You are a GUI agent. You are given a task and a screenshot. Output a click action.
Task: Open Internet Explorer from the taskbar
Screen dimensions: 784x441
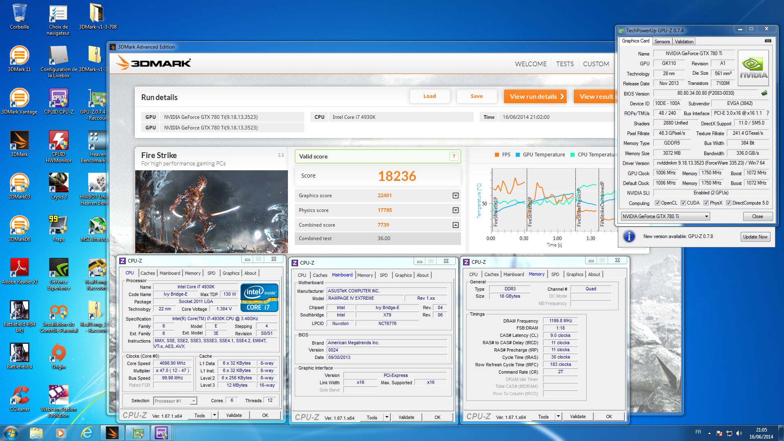[x=87, y=433]
